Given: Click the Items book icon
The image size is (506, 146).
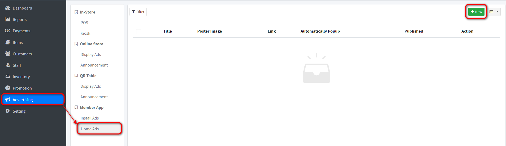Looking at the screenshot, I should coord(8,42).
